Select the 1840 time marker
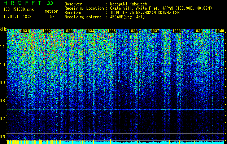The image size is (227, 144). pyautogui.click(x=220, y=31)
